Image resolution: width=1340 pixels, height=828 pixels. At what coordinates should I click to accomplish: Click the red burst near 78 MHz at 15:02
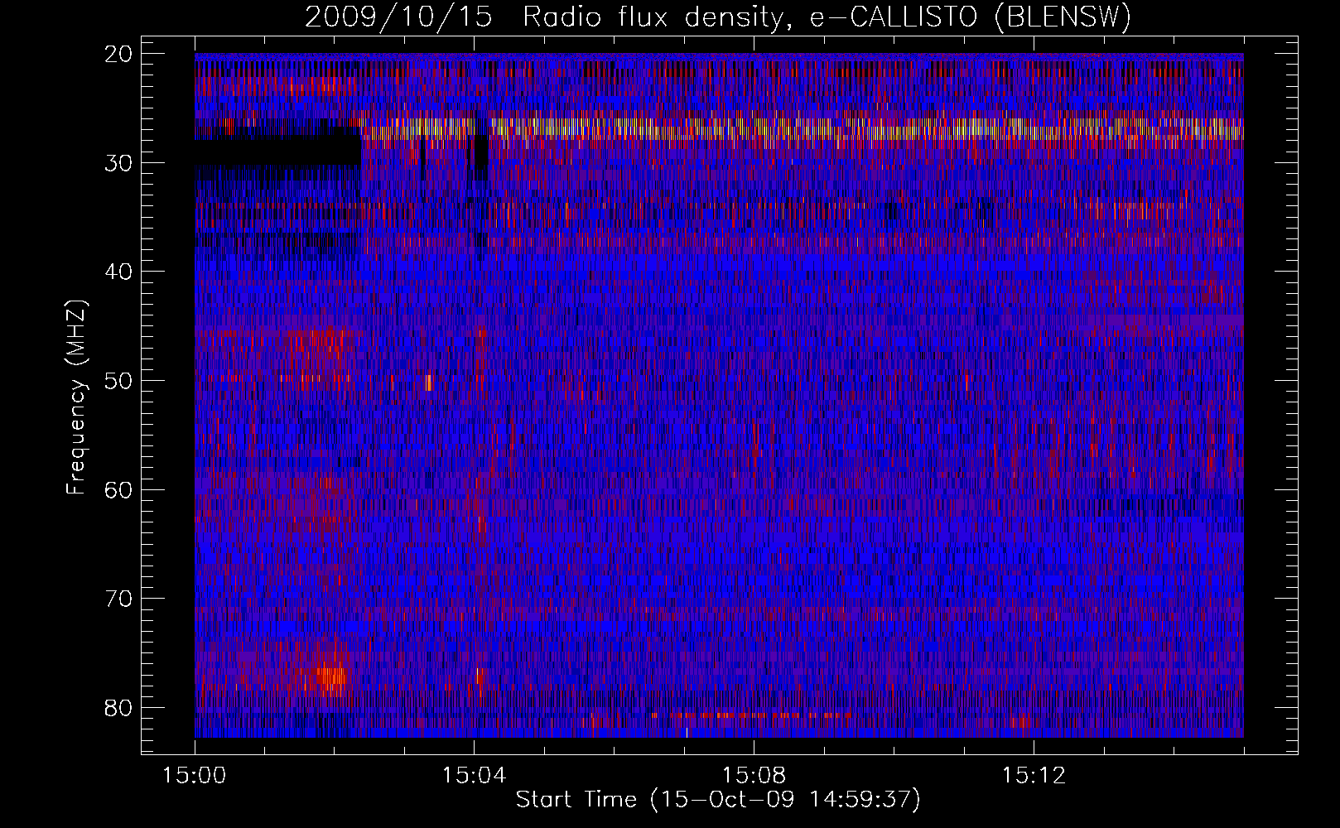[331, 677]
